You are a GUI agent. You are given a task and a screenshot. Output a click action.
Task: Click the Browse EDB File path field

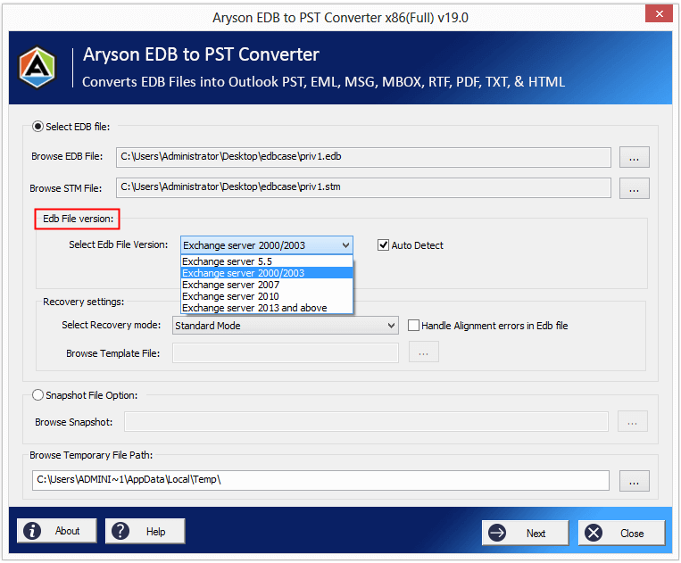(x=363, y=157)
